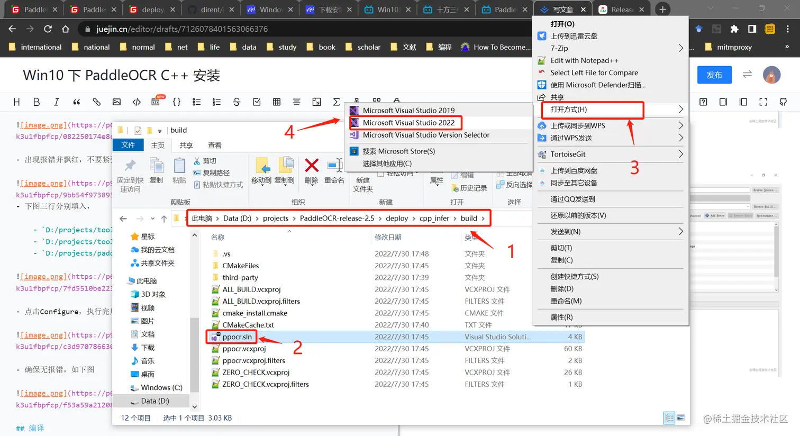Go up one folder in Explorer

[164, 219]
